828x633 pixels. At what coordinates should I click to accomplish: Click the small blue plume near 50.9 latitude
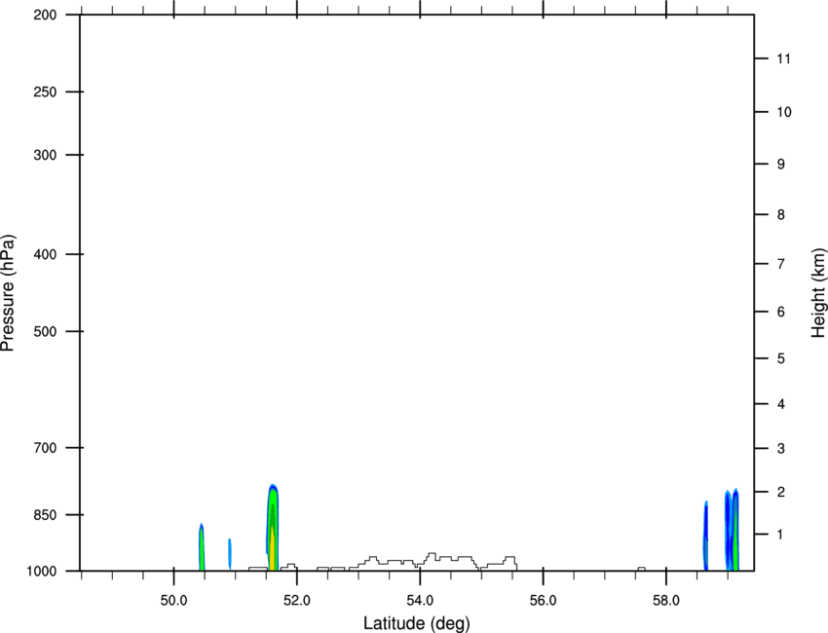pyautogui.click(x=230, y=553)
